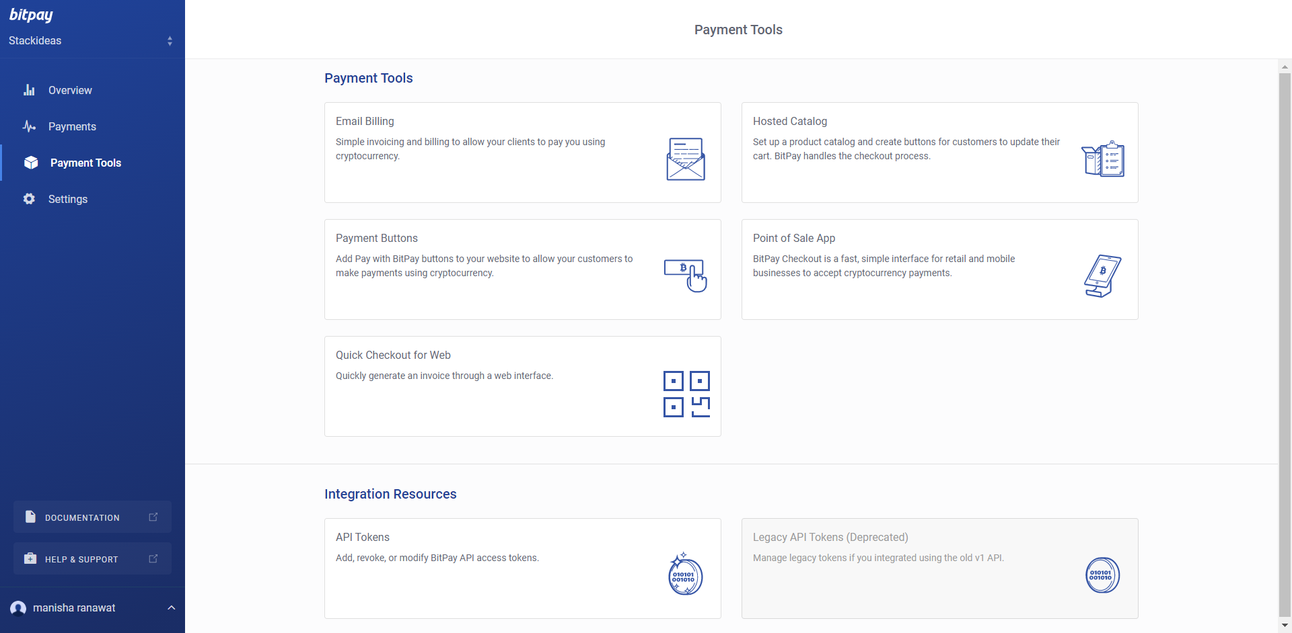The height and width of the screenshot is (633, 1292).
Task: Open the API Tokens card title
Action: pos(363,538)
